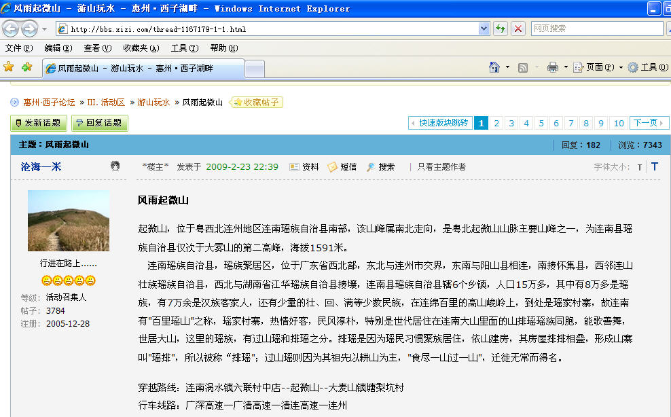Open the Favorites Center star icon
Image resolution: width=671 pixels, height=417 pixels.
(9, 67)
